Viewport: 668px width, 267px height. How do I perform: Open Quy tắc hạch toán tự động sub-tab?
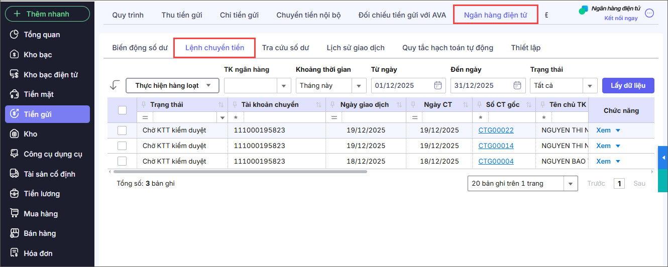pyautogui.click(x=448, y=48)
